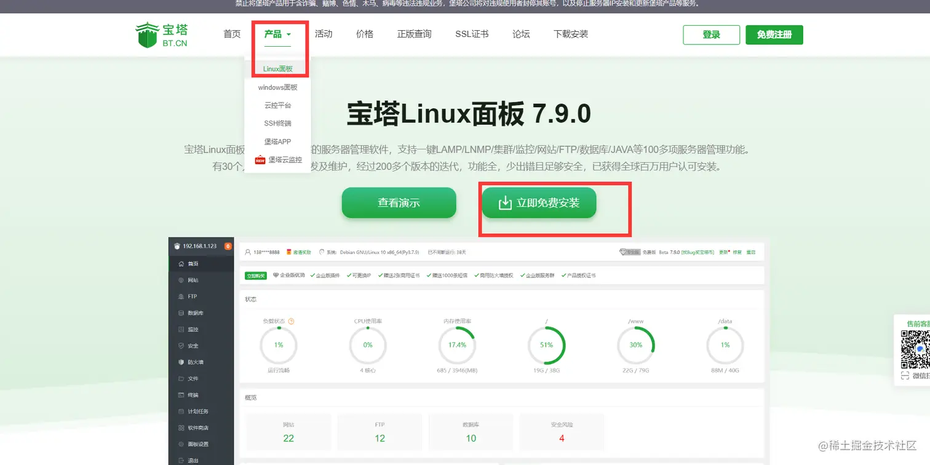Select windows面板 from the 产品 menu
Image resolution: width=930 pixels, height=465 pixels.
277,87
